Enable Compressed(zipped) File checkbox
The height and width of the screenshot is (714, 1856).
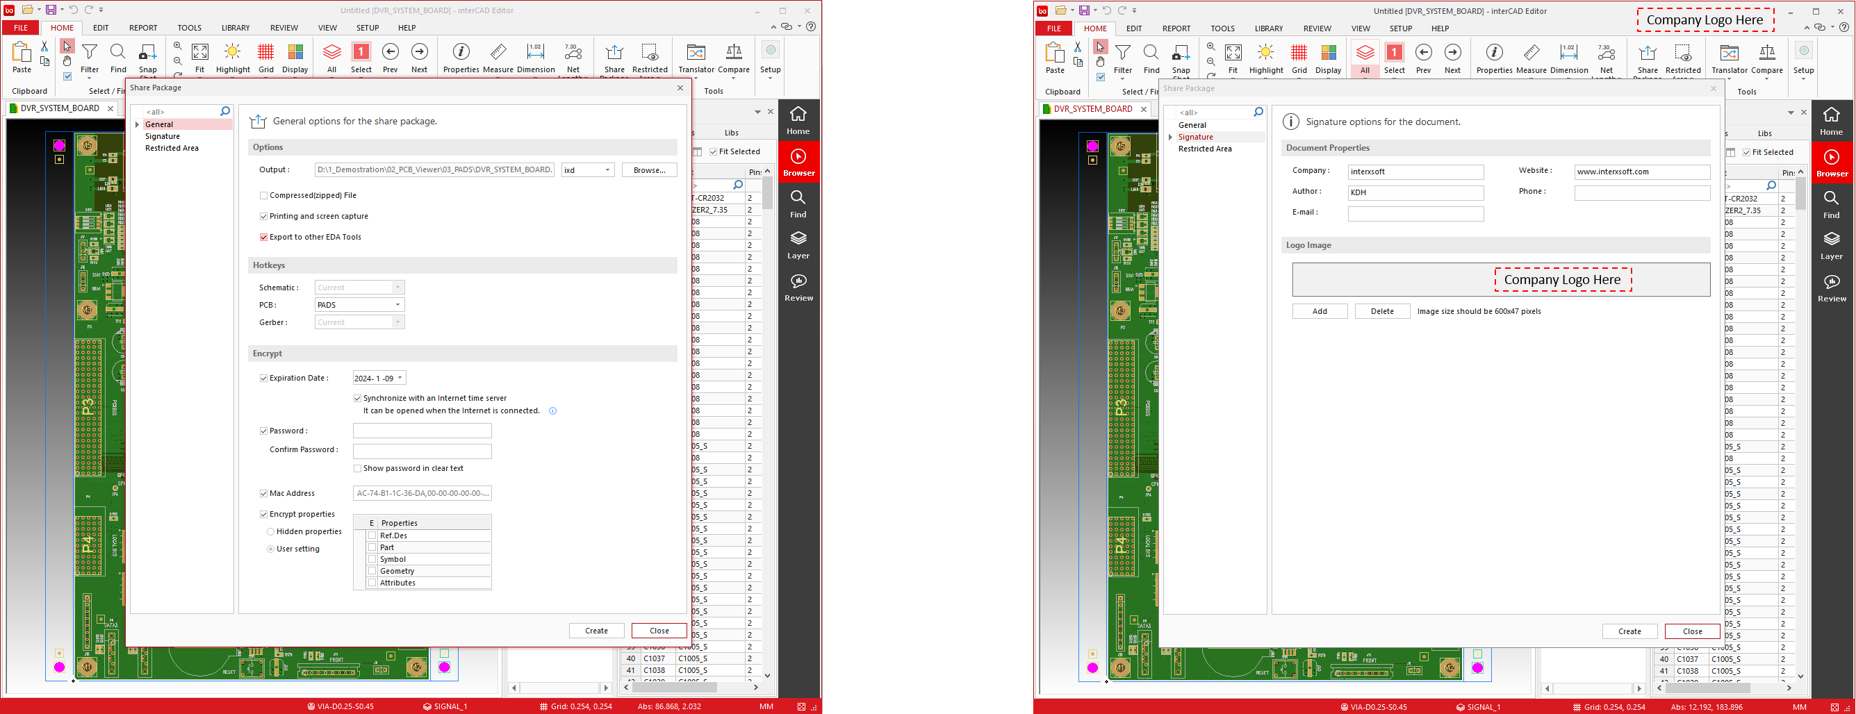[x=263, y=195]
